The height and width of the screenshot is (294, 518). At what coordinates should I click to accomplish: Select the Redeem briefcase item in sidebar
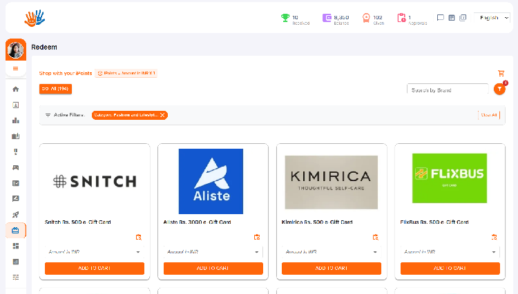tap(16, 230)
